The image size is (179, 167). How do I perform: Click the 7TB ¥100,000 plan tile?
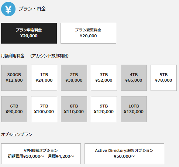(x=44, y=109)
